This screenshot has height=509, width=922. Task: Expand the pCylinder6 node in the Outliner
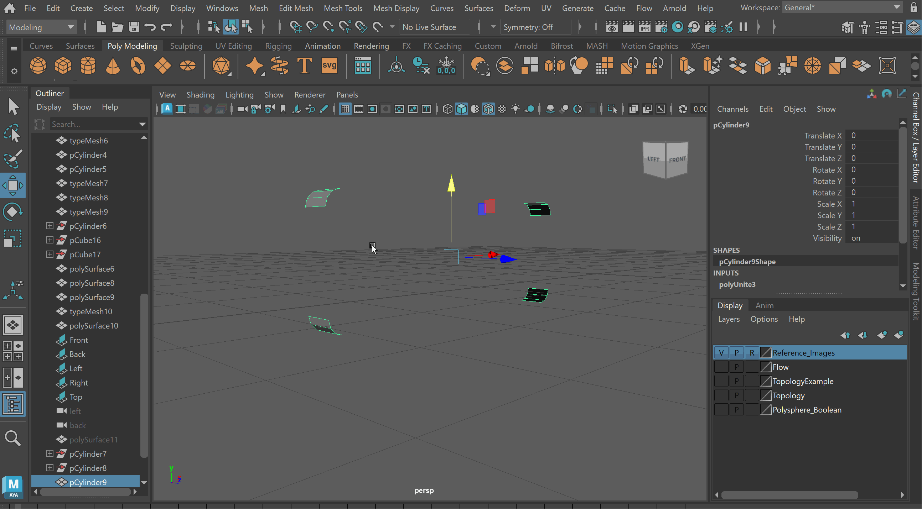50,226
